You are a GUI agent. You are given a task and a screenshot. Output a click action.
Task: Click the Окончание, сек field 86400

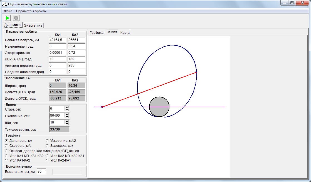coord(57,116)
